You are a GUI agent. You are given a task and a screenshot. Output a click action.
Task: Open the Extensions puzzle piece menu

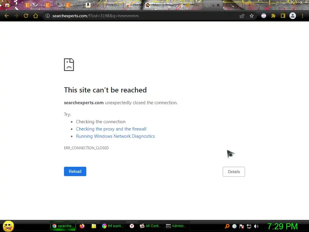(273, 16)
